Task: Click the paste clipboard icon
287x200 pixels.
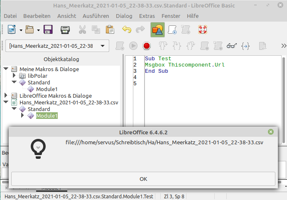Action: tap(110, 30)
